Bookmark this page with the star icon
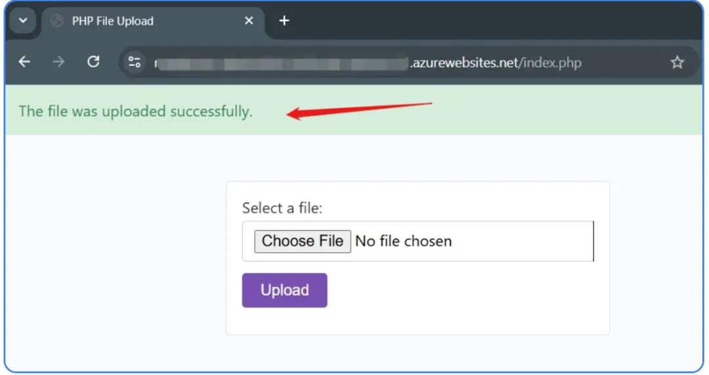 (677, 62)
